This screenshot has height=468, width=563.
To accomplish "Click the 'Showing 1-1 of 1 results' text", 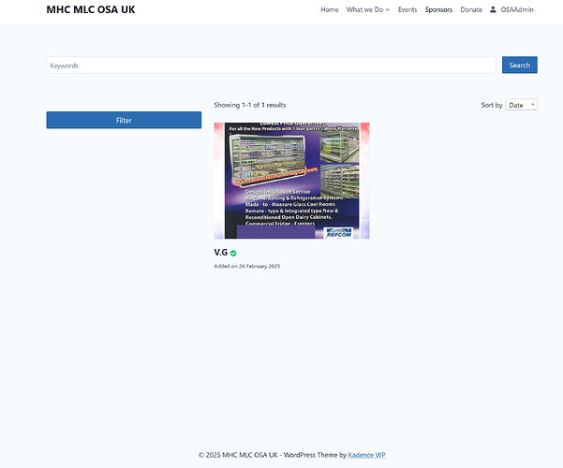I will pos(250,105).
